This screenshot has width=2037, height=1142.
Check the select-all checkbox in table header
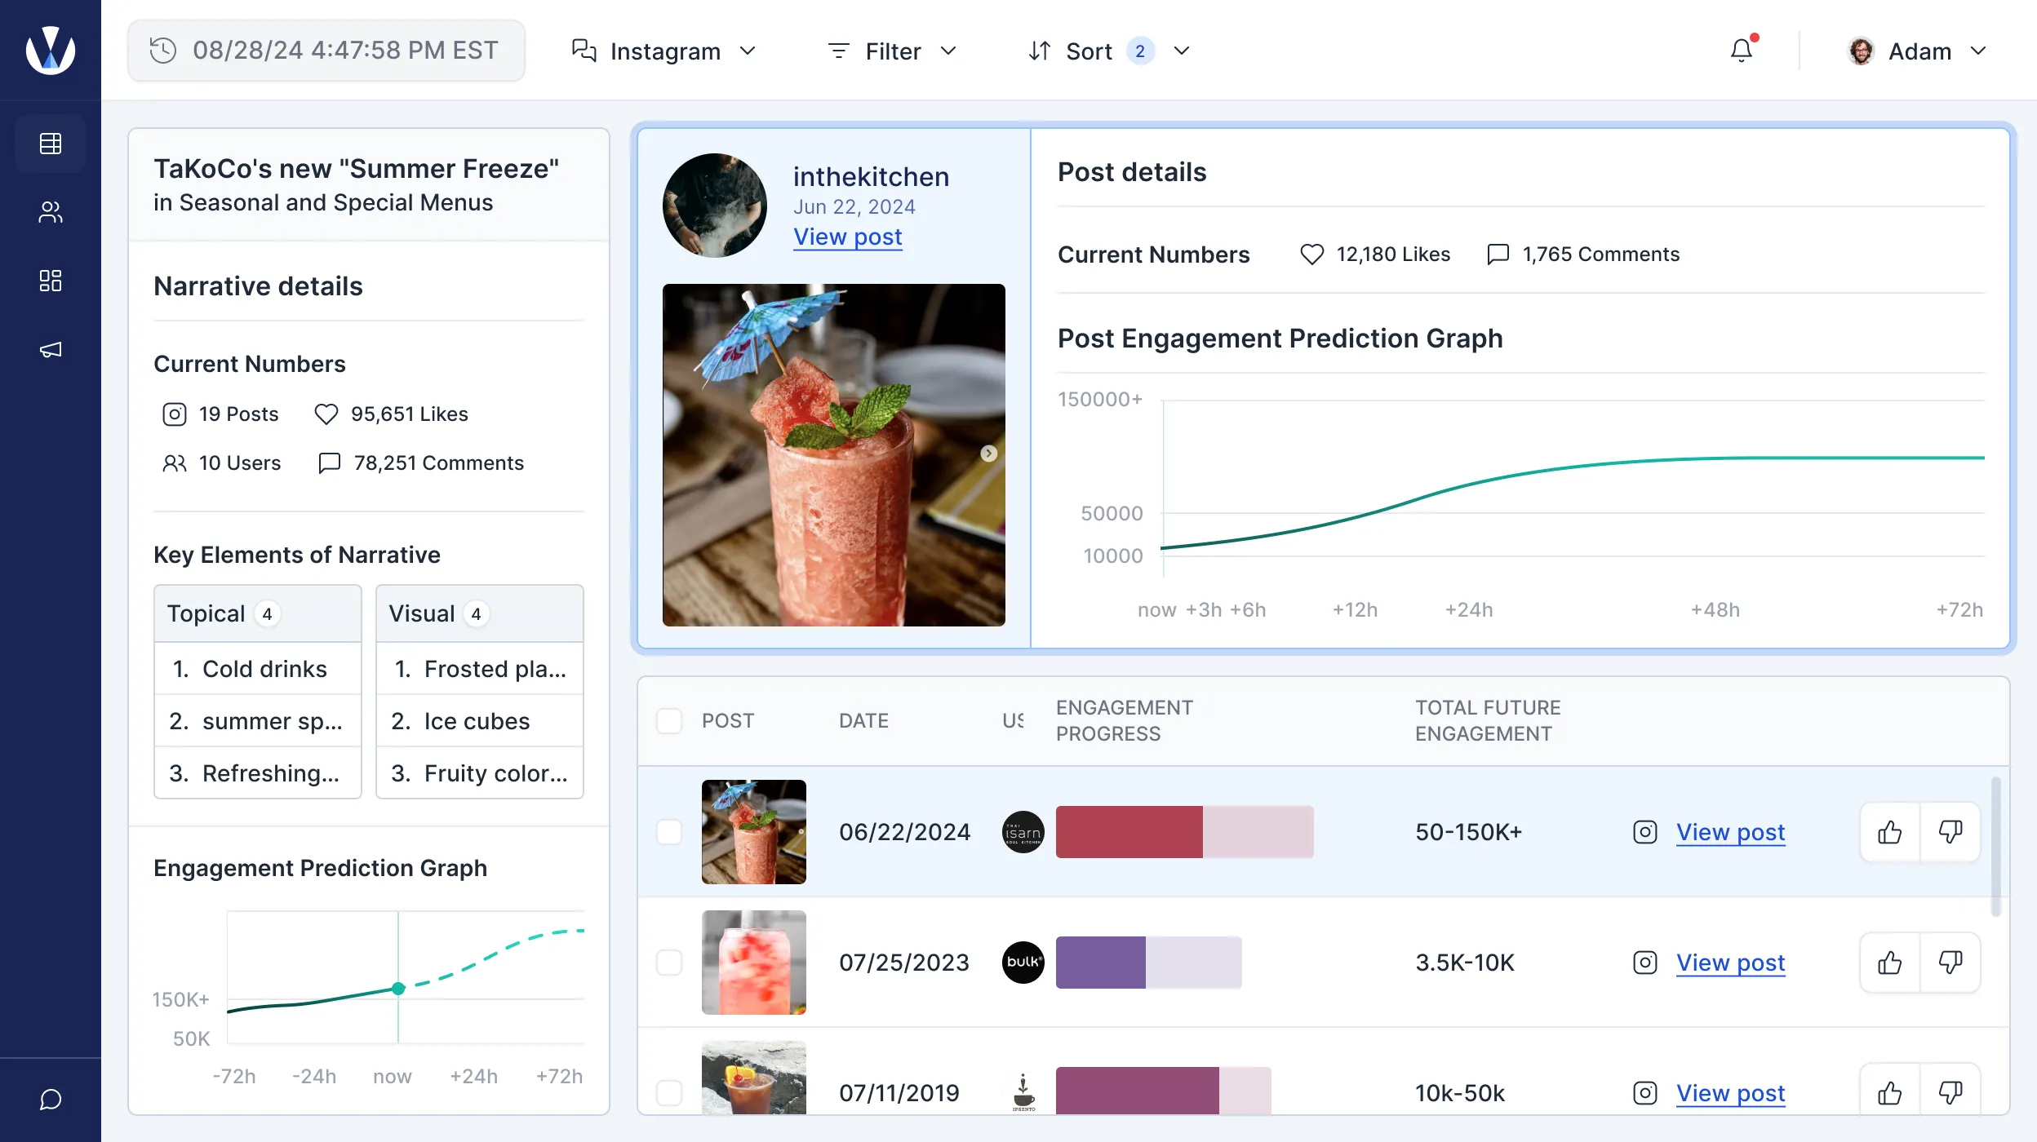[x=669, y=720]
